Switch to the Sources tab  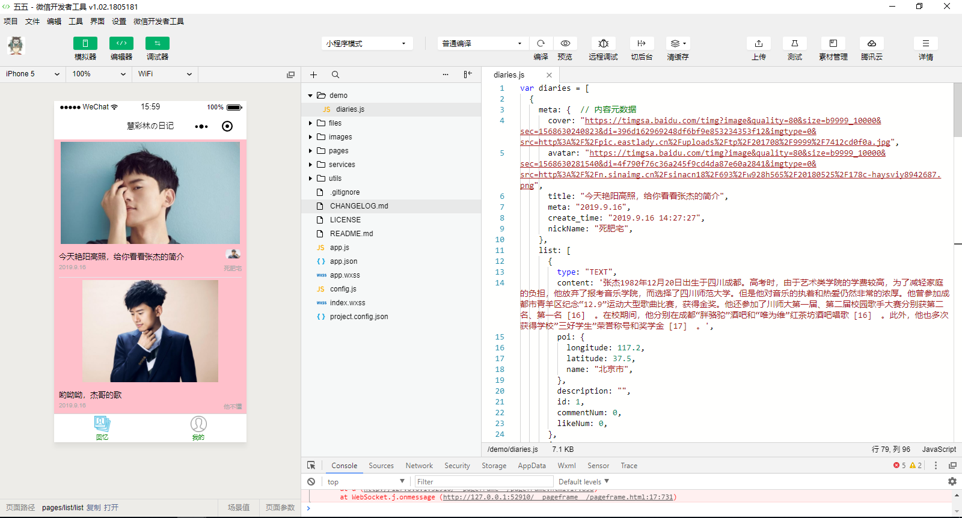tap(381, 466)
